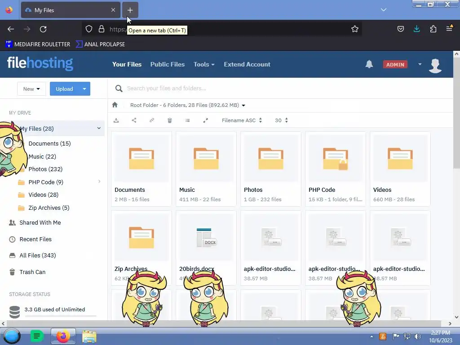The image size is (460, 345).
Task: Open File Explorer from the taskbar
Action: 89,336
